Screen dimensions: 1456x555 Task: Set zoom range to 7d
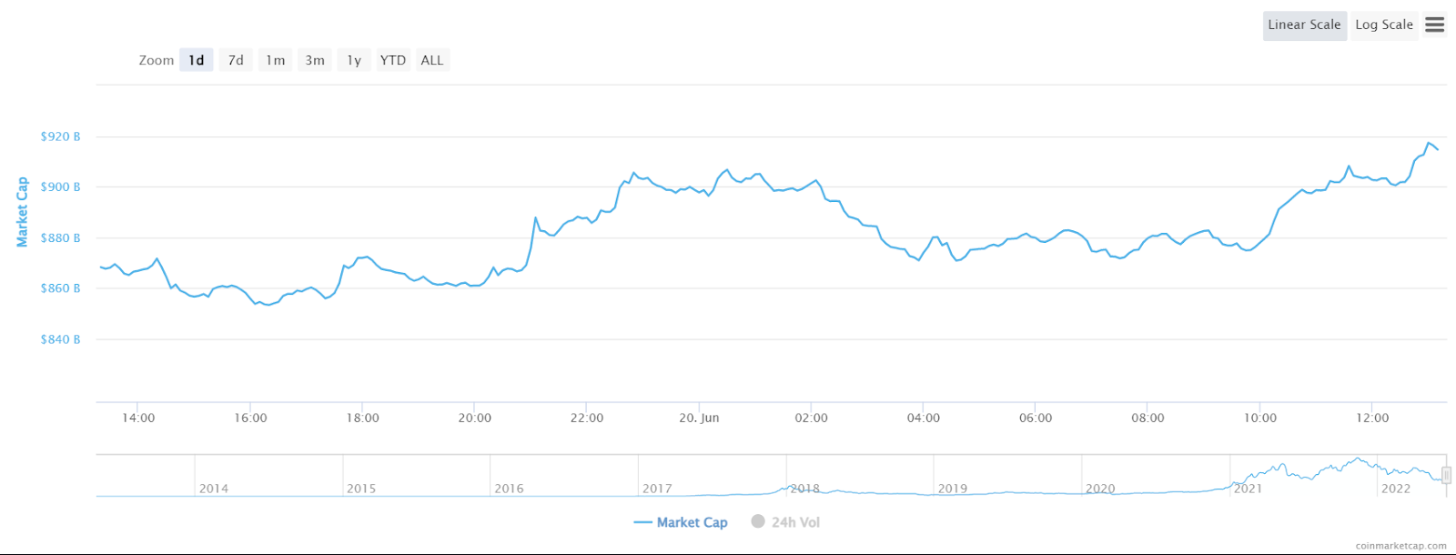coord(236,60)
